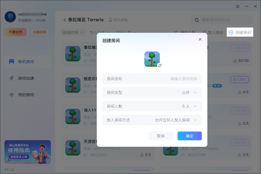Image resolution: width=261 pixels, height=174 pixels.
Task: Open the 联机教程 link
Action: 118,20
